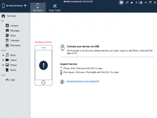Go to Summary in the sidebar
157x118 pixels.
point(9,16)
